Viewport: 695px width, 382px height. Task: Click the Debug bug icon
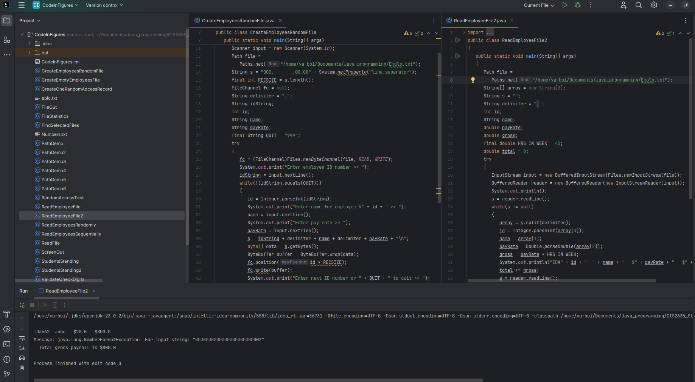pyautogui.click(x=577, y=5)
